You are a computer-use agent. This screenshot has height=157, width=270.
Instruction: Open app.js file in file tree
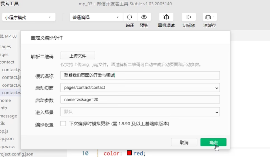pos(4,131)
